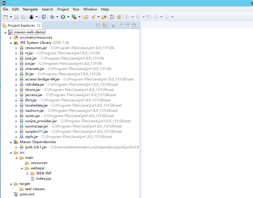Collapse the JRE System Library node
Viewport: 253px width, 198px height.
pos(11,43)
